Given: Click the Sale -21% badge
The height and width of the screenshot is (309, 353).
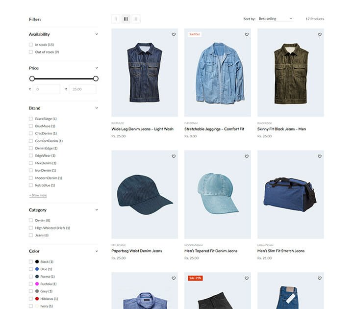Looking at the screenshot, I should point(195,278).
